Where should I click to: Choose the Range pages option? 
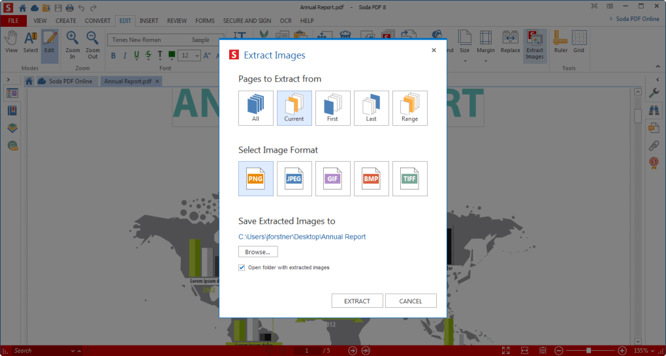[x=409, y=108]
